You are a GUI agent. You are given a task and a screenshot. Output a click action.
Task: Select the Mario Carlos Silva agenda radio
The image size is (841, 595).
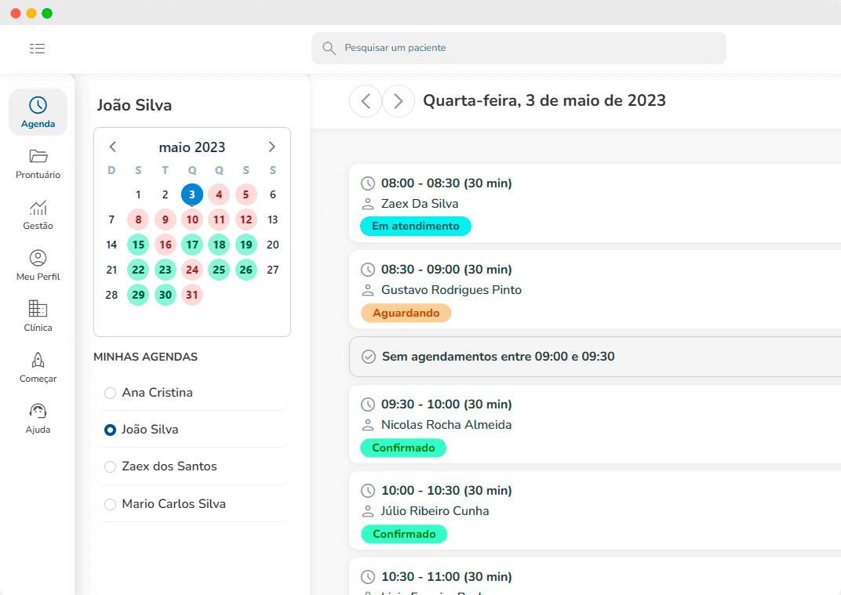coord(111,504)
